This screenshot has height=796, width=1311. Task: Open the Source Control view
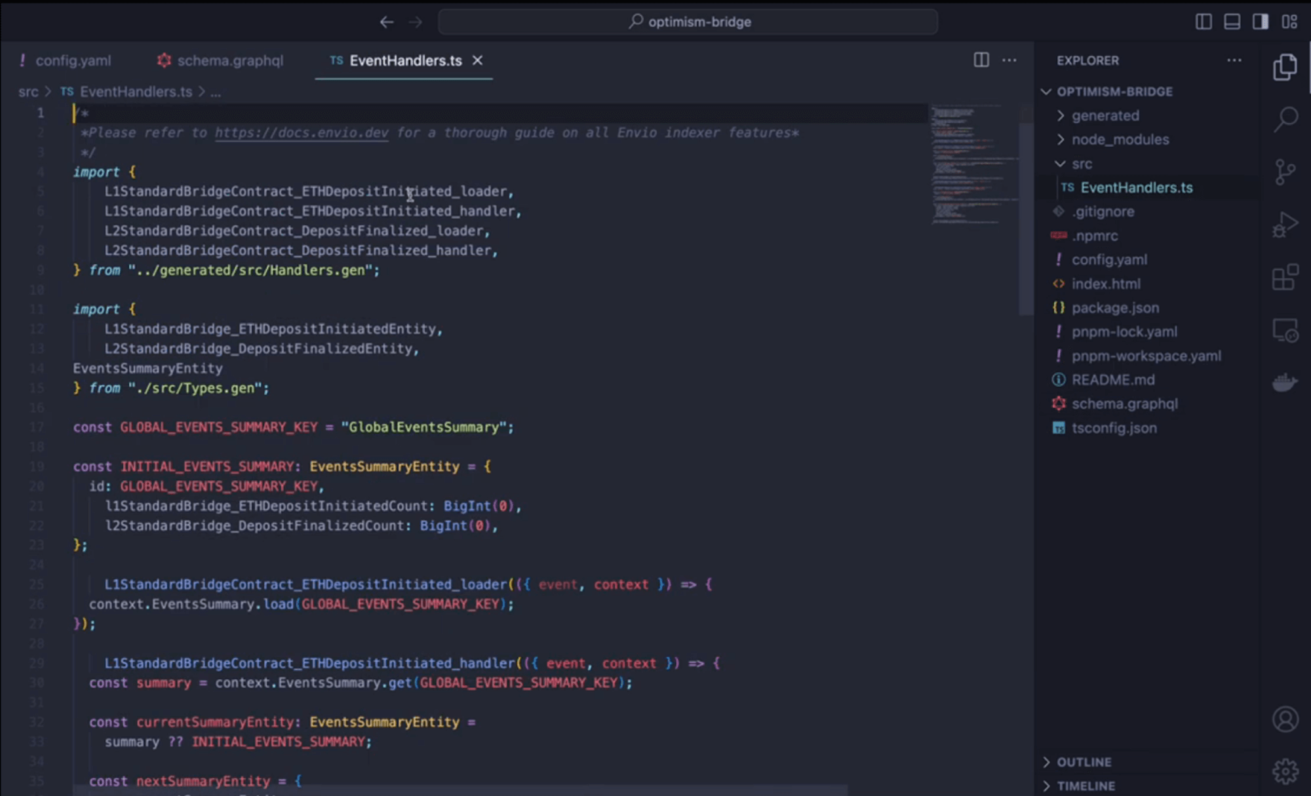[1285, 172]
